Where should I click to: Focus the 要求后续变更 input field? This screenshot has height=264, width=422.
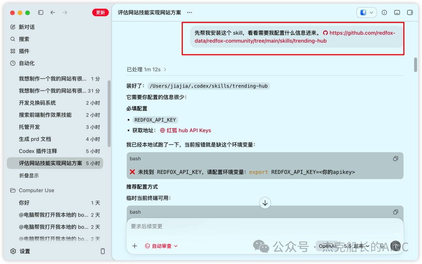(x=265, y=227)
